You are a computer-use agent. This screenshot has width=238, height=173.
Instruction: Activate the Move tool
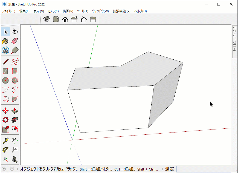pyautogui.click(x=5, y=111)
